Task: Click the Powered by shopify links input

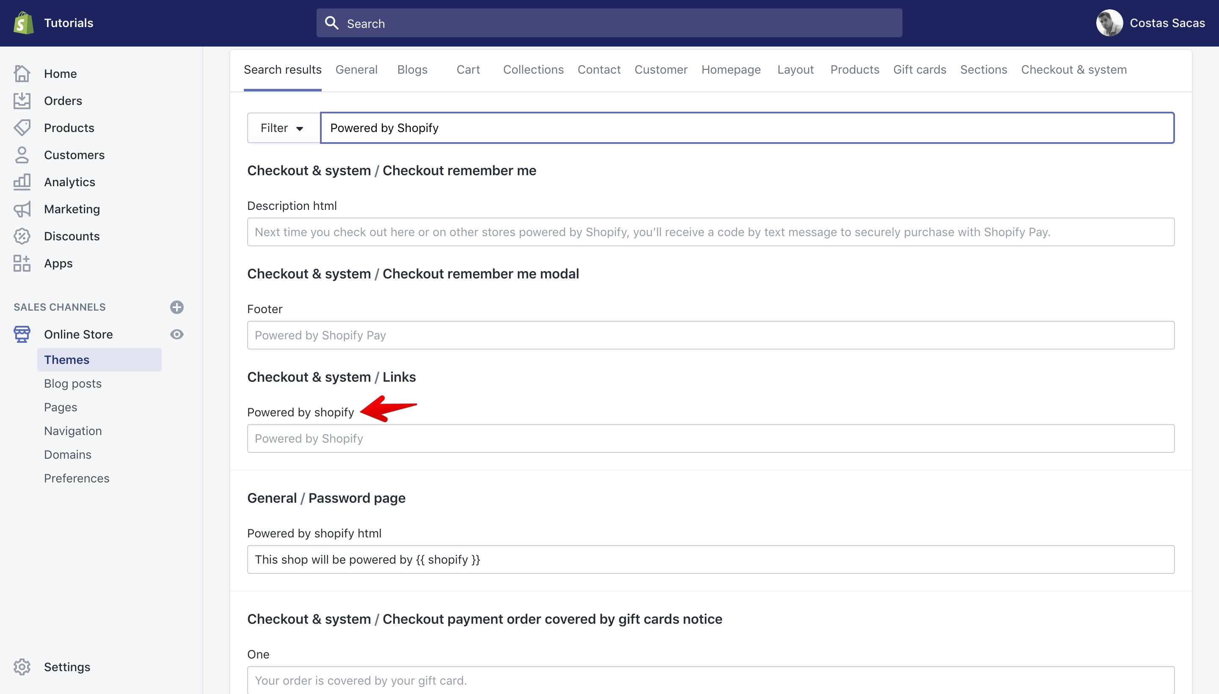Action: pyautogui.click(x=710, y=438)
